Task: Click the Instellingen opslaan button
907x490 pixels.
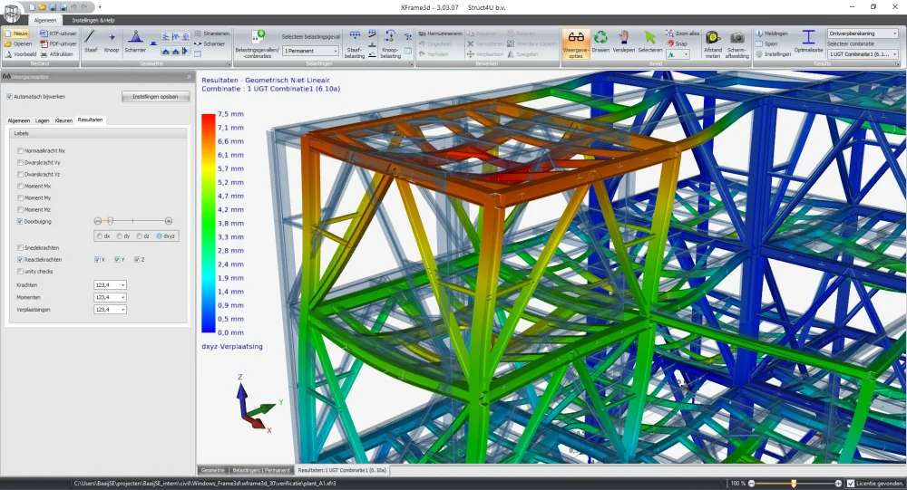Action: tap(155, 97)
